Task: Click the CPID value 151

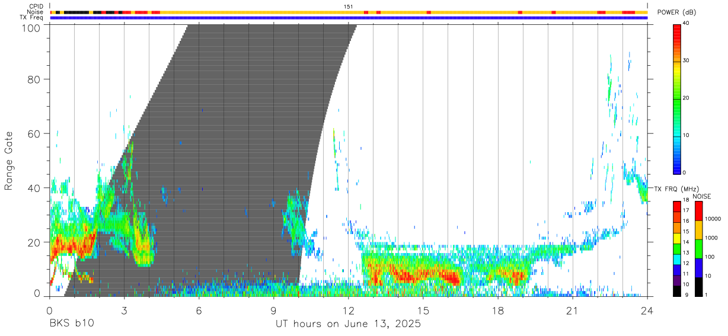Action: point(349,7)
